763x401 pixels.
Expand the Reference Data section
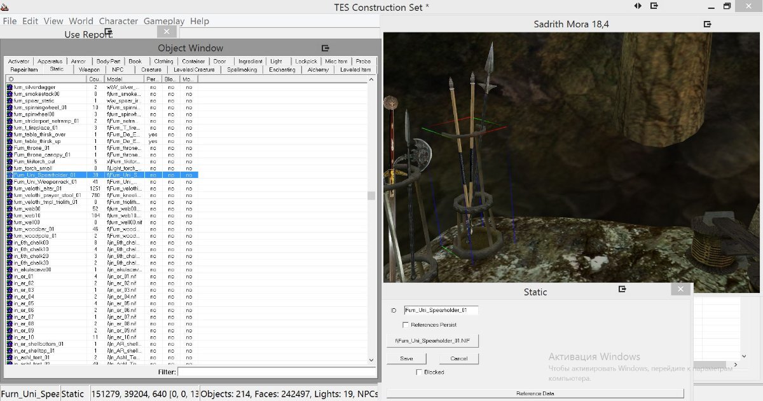coord(535,393)
